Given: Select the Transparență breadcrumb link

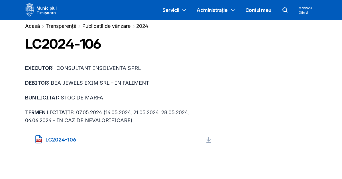Looking at the screenshot, I should (61, 26).
